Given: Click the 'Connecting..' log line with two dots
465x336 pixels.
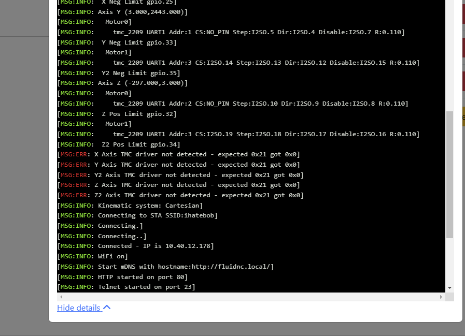Looking at the screenshot, I should click(102, 236).
